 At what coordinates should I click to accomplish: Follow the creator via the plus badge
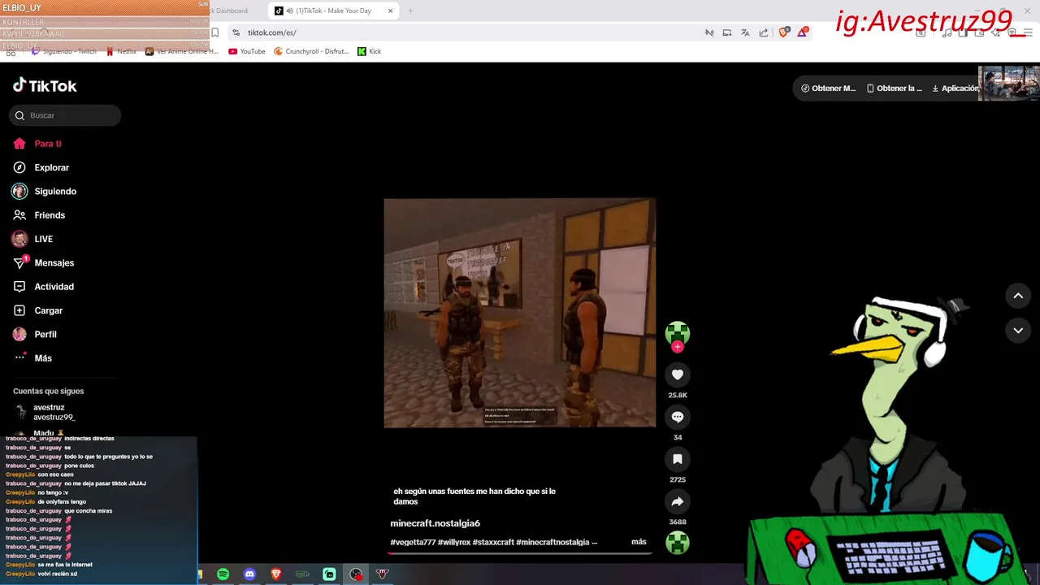coord(678,347)
